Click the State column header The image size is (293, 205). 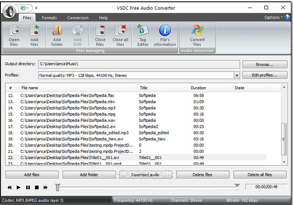point(239,88)
